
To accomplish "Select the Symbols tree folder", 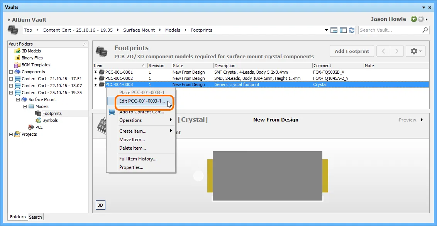I will (50, 120).
